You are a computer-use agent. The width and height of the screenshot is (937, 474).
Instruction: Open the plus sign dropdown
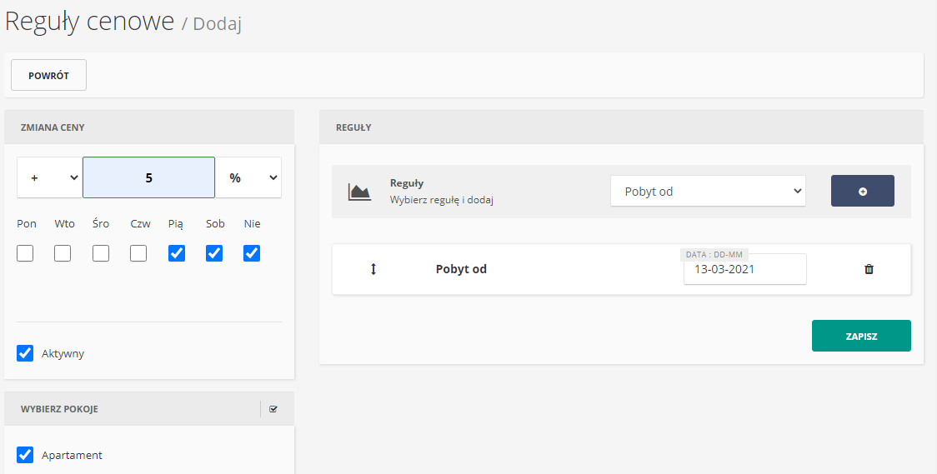coord(50,177)
